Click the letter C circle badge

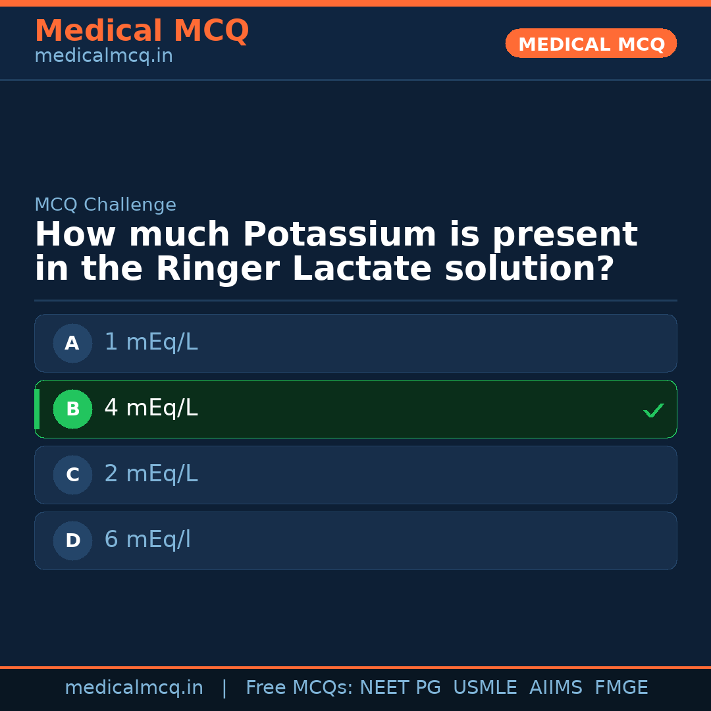72,475
